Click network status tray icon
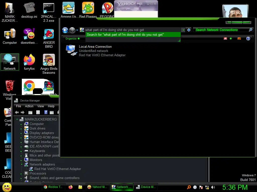 207,187
